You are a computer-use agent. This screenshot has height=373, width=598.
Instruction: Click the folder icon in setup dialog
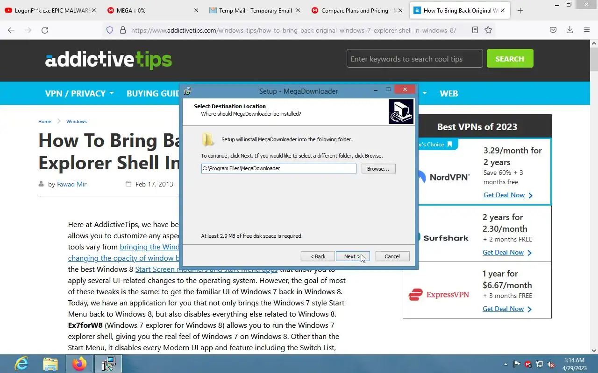pyautogui.click(x=208, y=139)
